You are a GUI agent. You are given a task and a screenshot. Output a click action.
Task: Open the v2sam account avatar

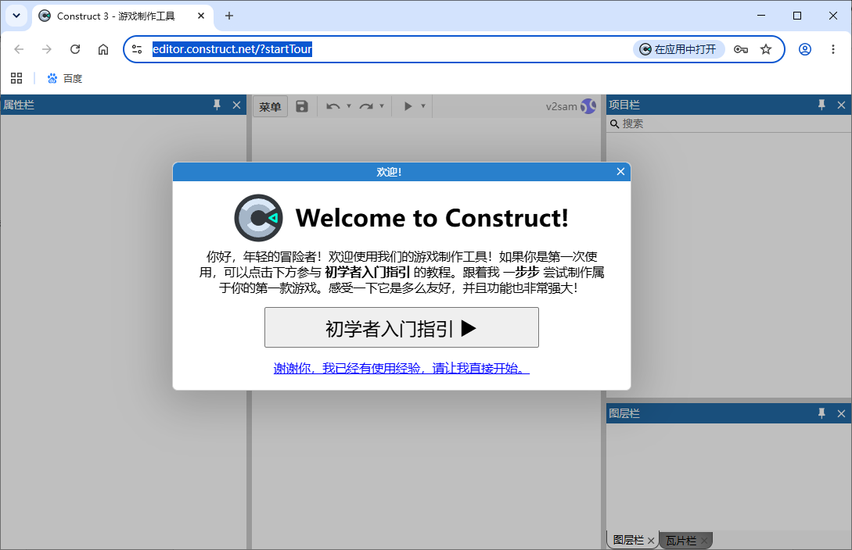(588, 106)
